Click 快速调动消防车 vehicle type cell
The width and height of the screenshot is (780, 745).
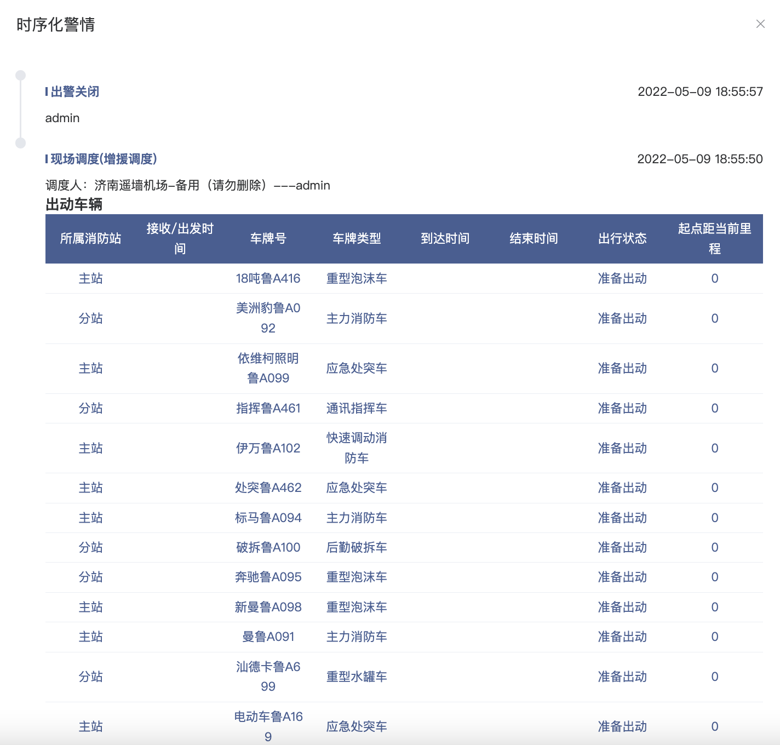coord(357,448)
